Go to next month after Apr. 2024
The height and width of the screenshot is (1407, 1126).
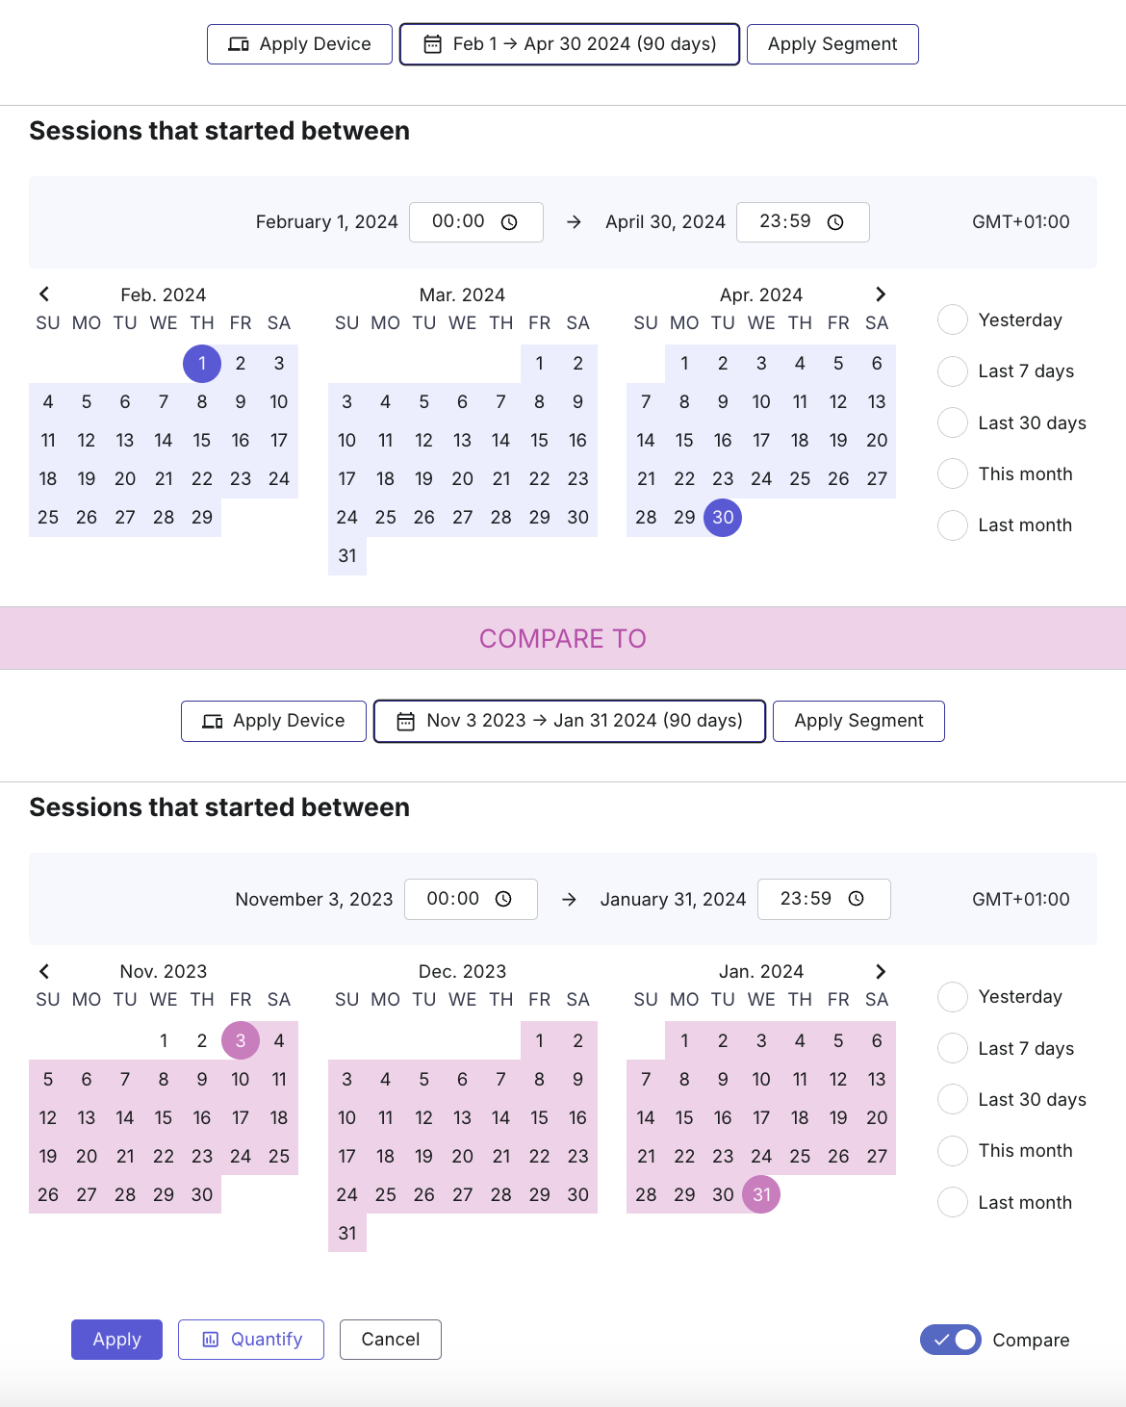coord(880,294)
